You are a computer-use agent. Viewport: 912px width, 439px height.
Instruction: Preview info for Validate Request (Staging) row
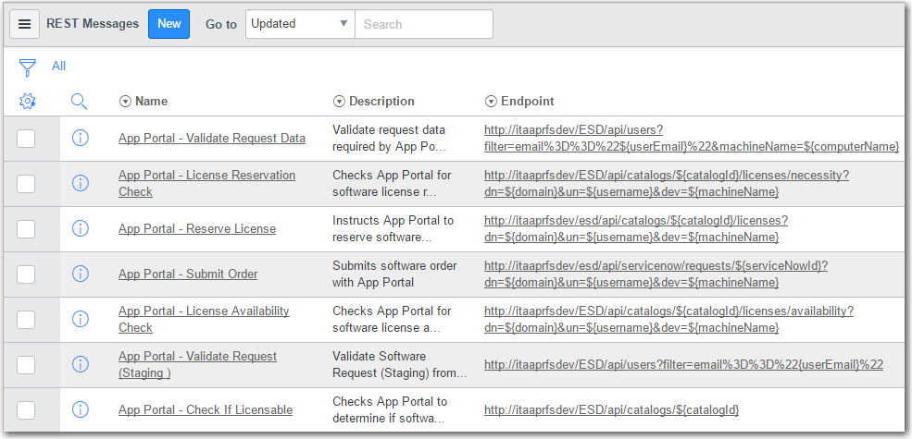click(81, 364)
